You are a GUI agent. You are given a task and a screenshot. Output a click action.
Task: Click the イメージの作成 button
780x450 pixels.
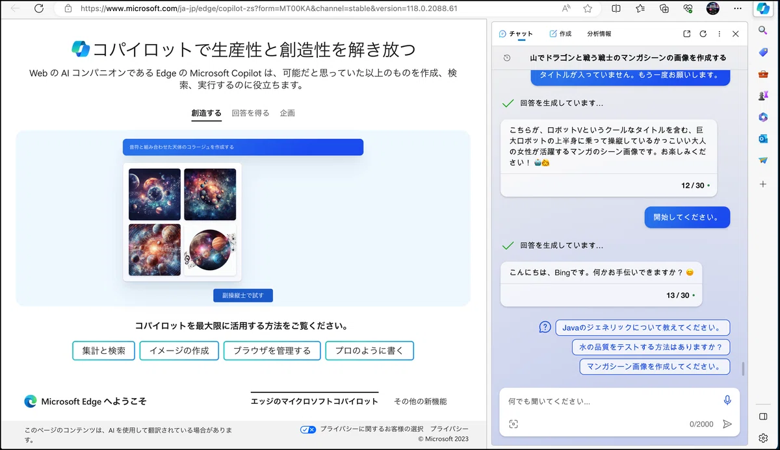coord(179,351)
